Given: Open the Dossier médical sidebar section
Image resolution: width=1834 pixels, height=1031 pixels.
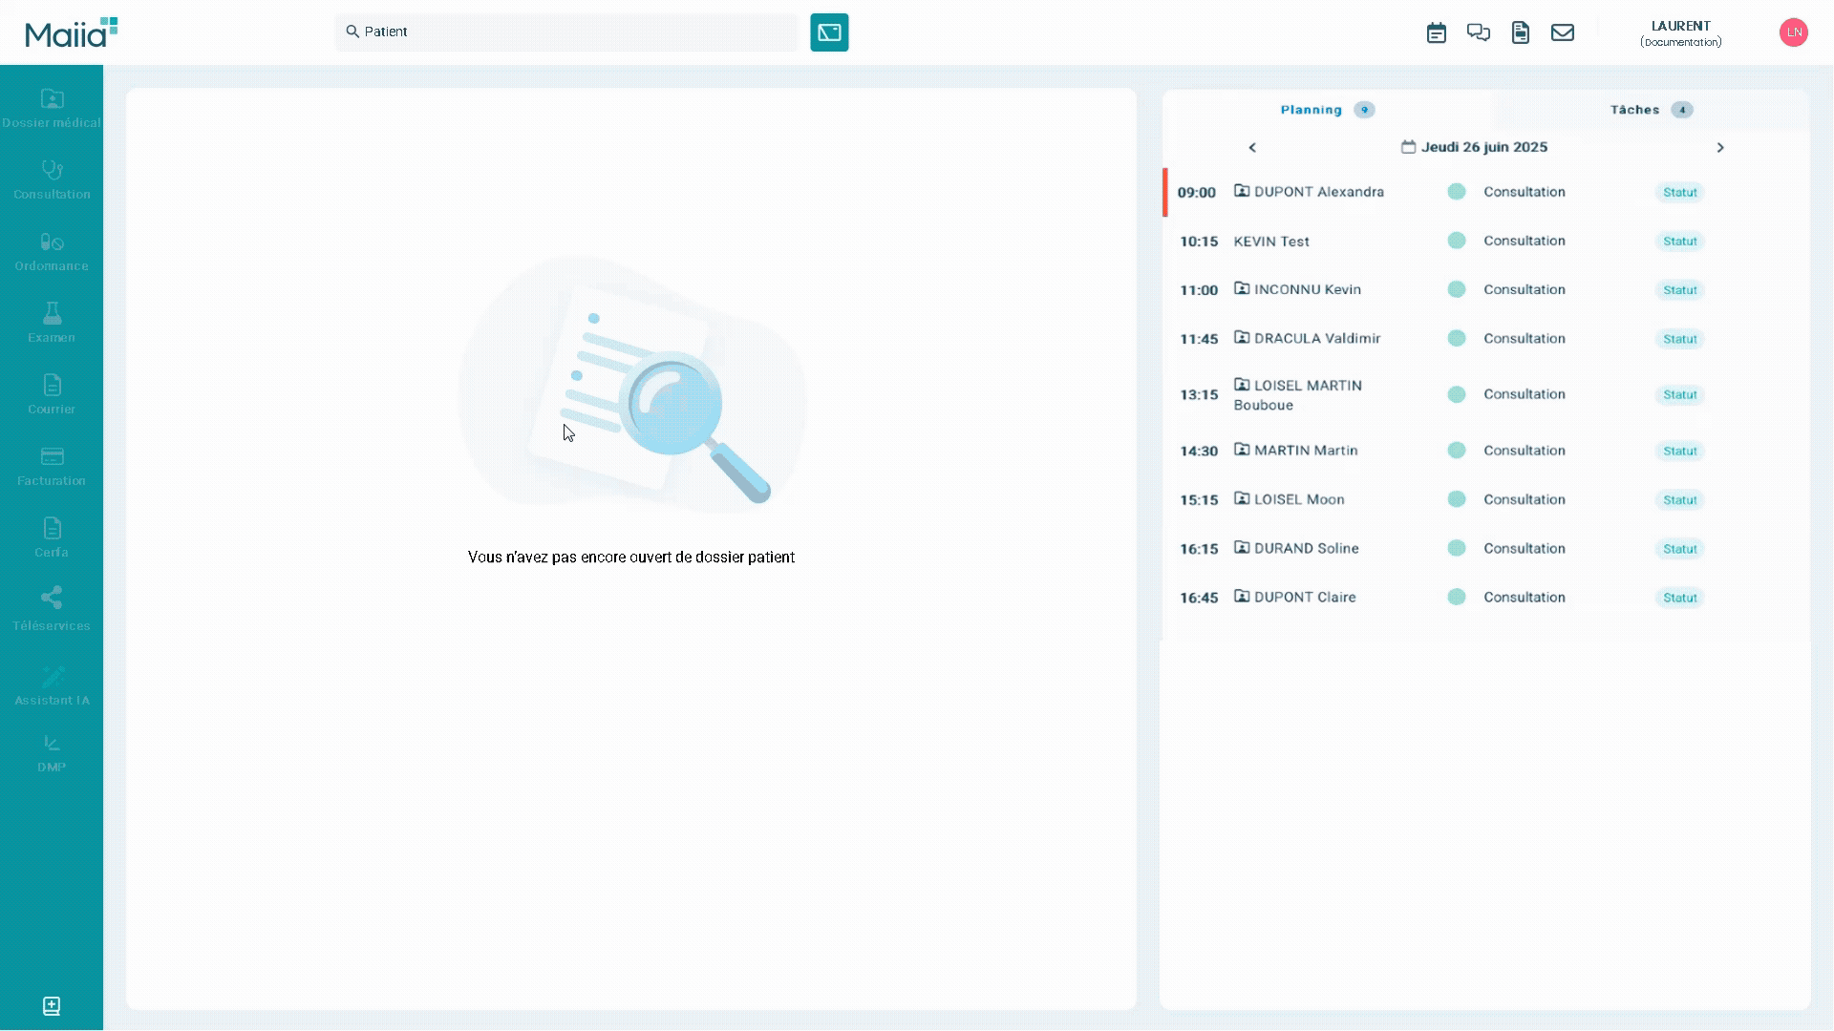Looking at the screenshot, I should [52, 108].
